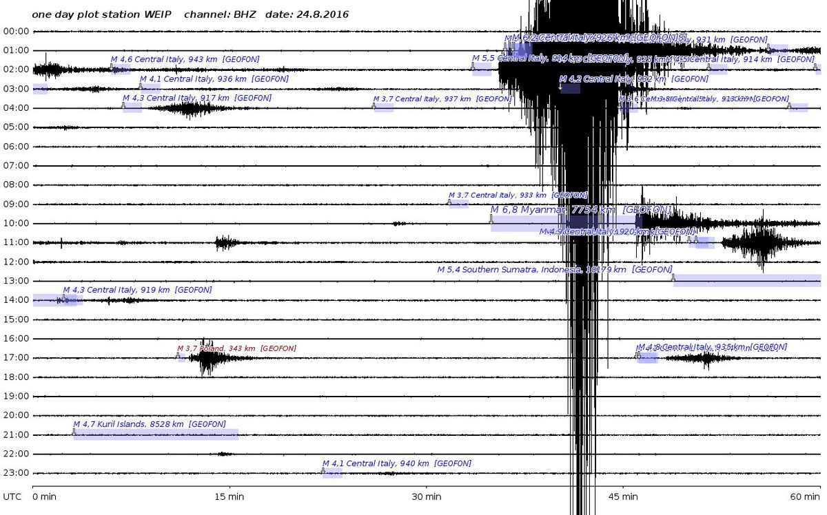The width and height of the screenshot is (827, 515).
Task: Click the UTC axis label
Action: pyautogui.click(x=12, y=496)
